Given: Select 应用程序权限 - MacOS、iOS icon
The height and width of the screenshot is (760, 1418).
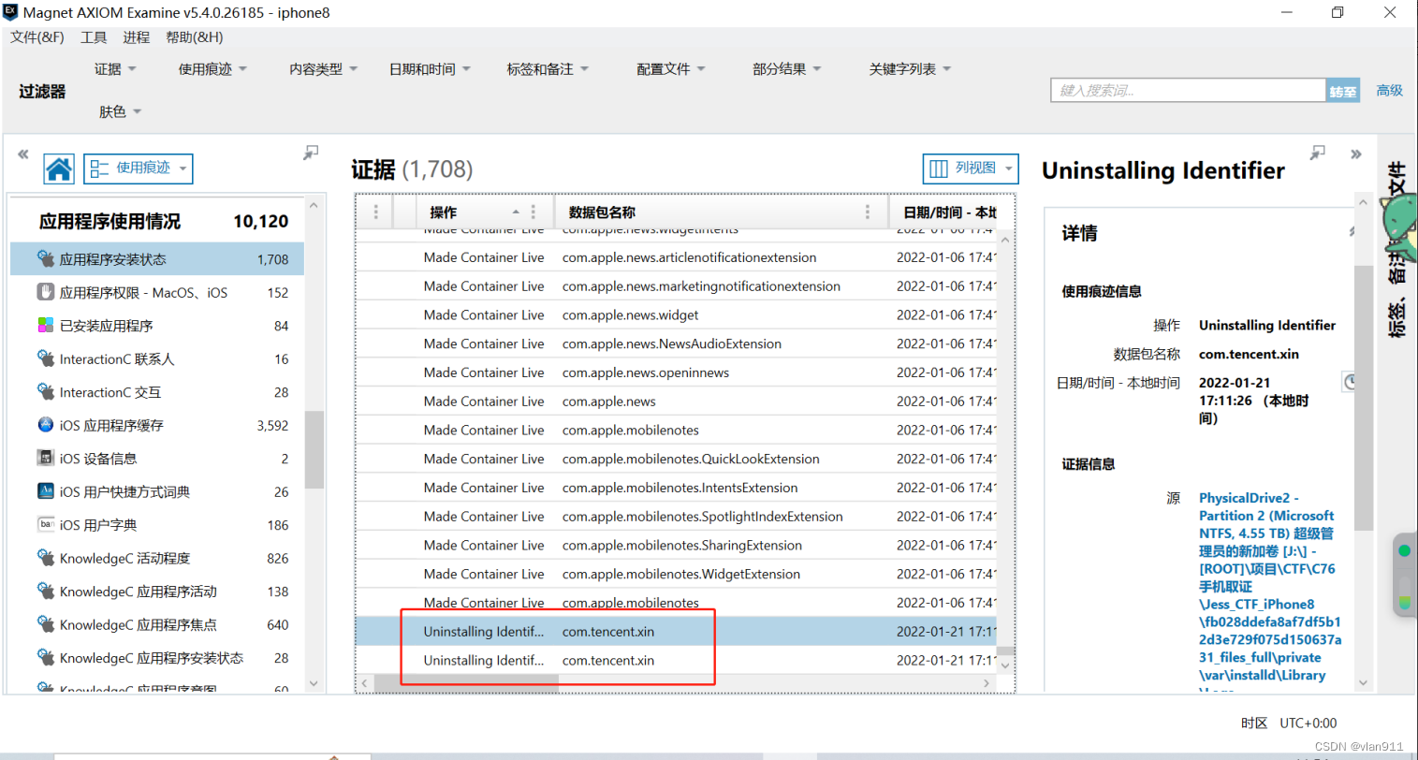Looking at the screenshot, I should [45, 292].
